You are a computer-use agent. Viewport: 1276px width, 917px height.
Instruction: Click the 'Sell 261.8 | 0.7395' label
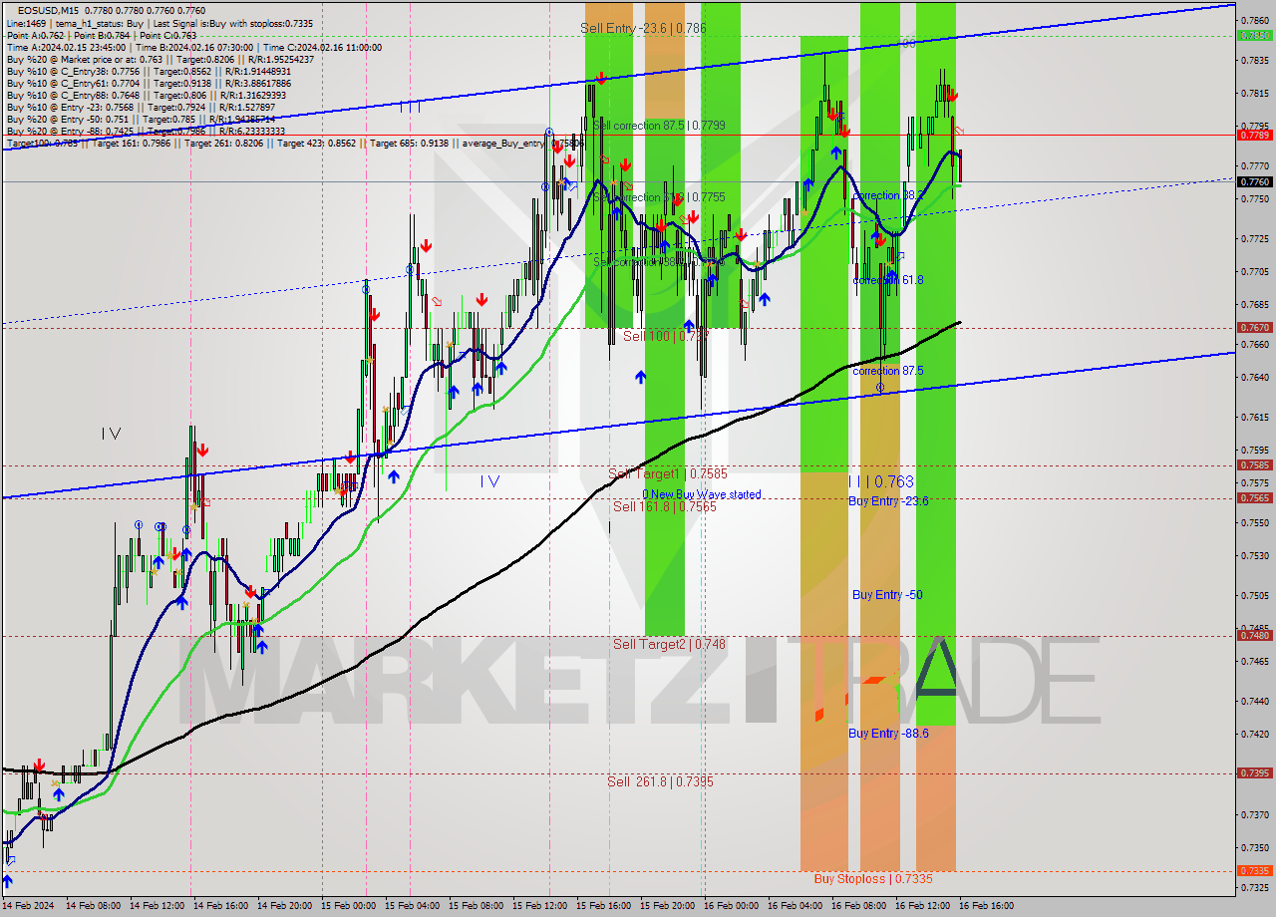click(x=661, y=782)
